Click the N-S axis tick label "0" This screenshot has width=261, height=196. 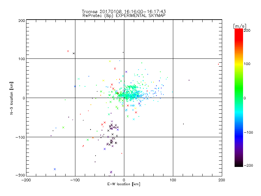pyautogui.click(x=24, y=98)
